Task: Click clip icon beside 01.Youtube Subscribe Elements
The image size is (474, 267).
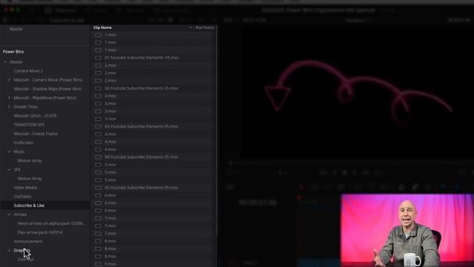Action: [98, 58]
